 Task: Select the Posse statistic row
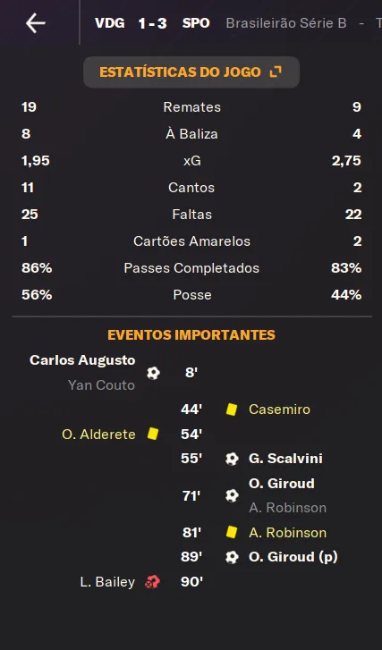pos(191,295)
